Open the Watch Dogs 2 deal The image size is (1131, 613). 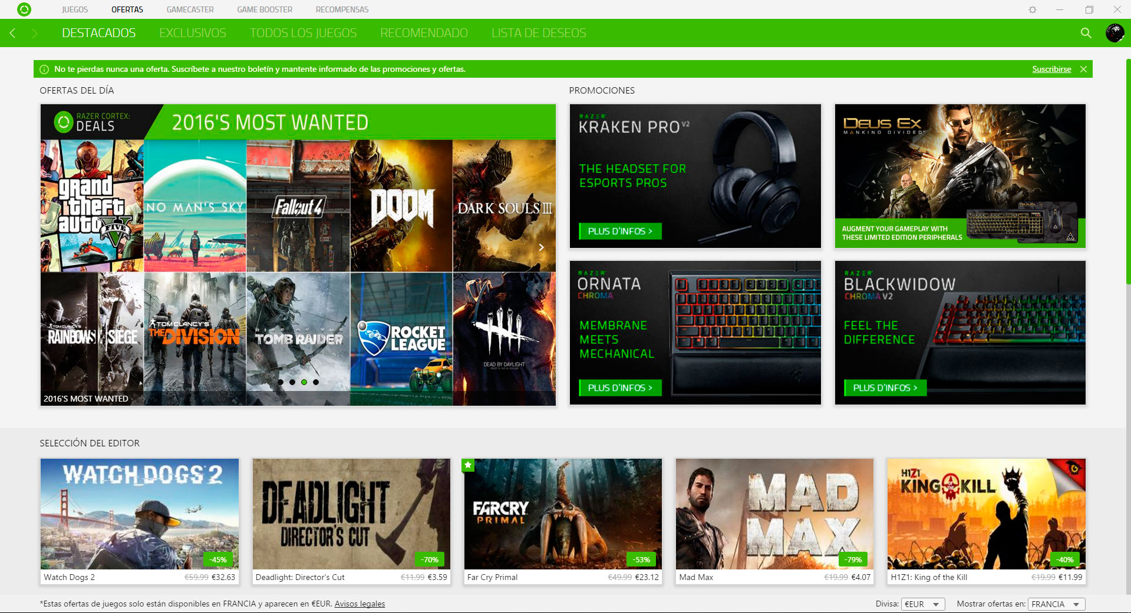pos(140,521)
